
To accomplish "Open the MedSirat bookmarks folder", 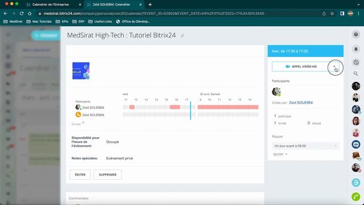I will 13,22.
